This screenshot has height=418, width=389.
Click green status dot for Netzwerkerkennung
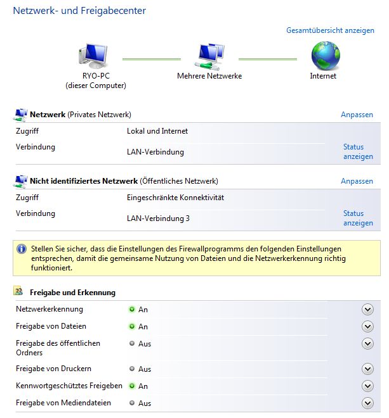click(x=132, y=309)
